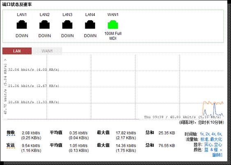
Task: Set time axis to 4x
Action: tap(213, 134)
